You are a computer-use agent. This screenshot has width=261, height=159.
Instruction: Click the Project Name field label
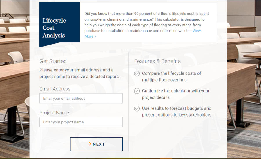click(x=54, y=113)
